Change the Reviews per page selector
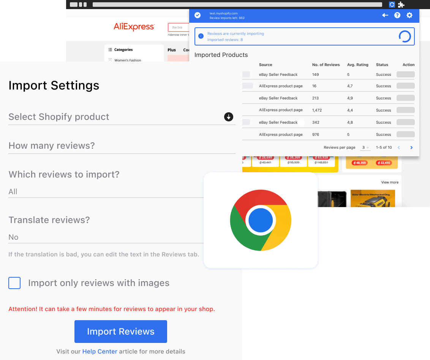Image resolution: width=430 pixels, height=360 pixels. (365, 148)
